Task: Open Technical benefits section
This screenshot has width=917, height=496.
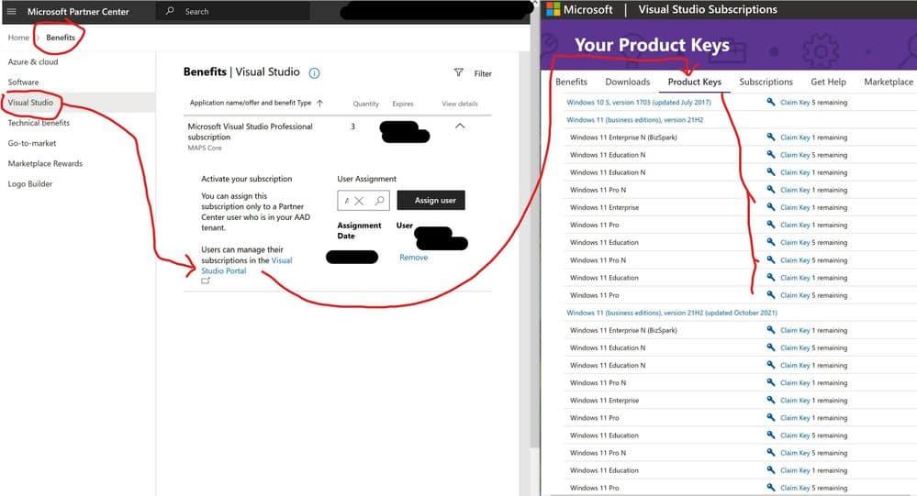Action: (39, 123)
